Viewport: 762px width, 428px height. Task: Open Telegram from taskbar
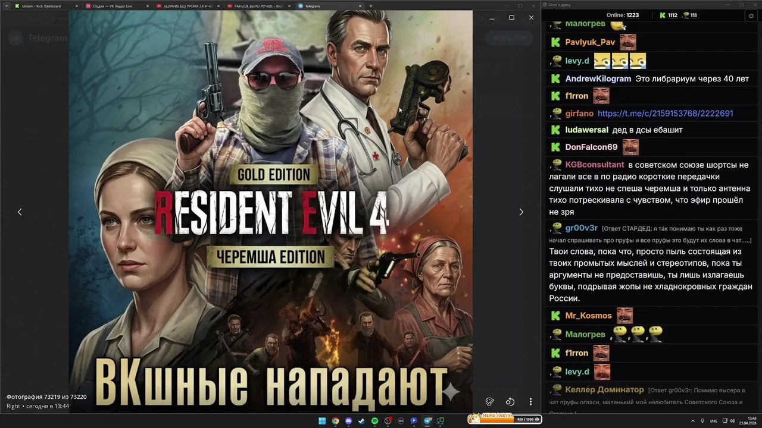427,421
